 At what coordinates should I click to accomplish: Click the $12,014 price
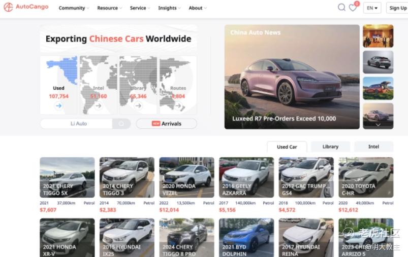(x=169, y=210)
